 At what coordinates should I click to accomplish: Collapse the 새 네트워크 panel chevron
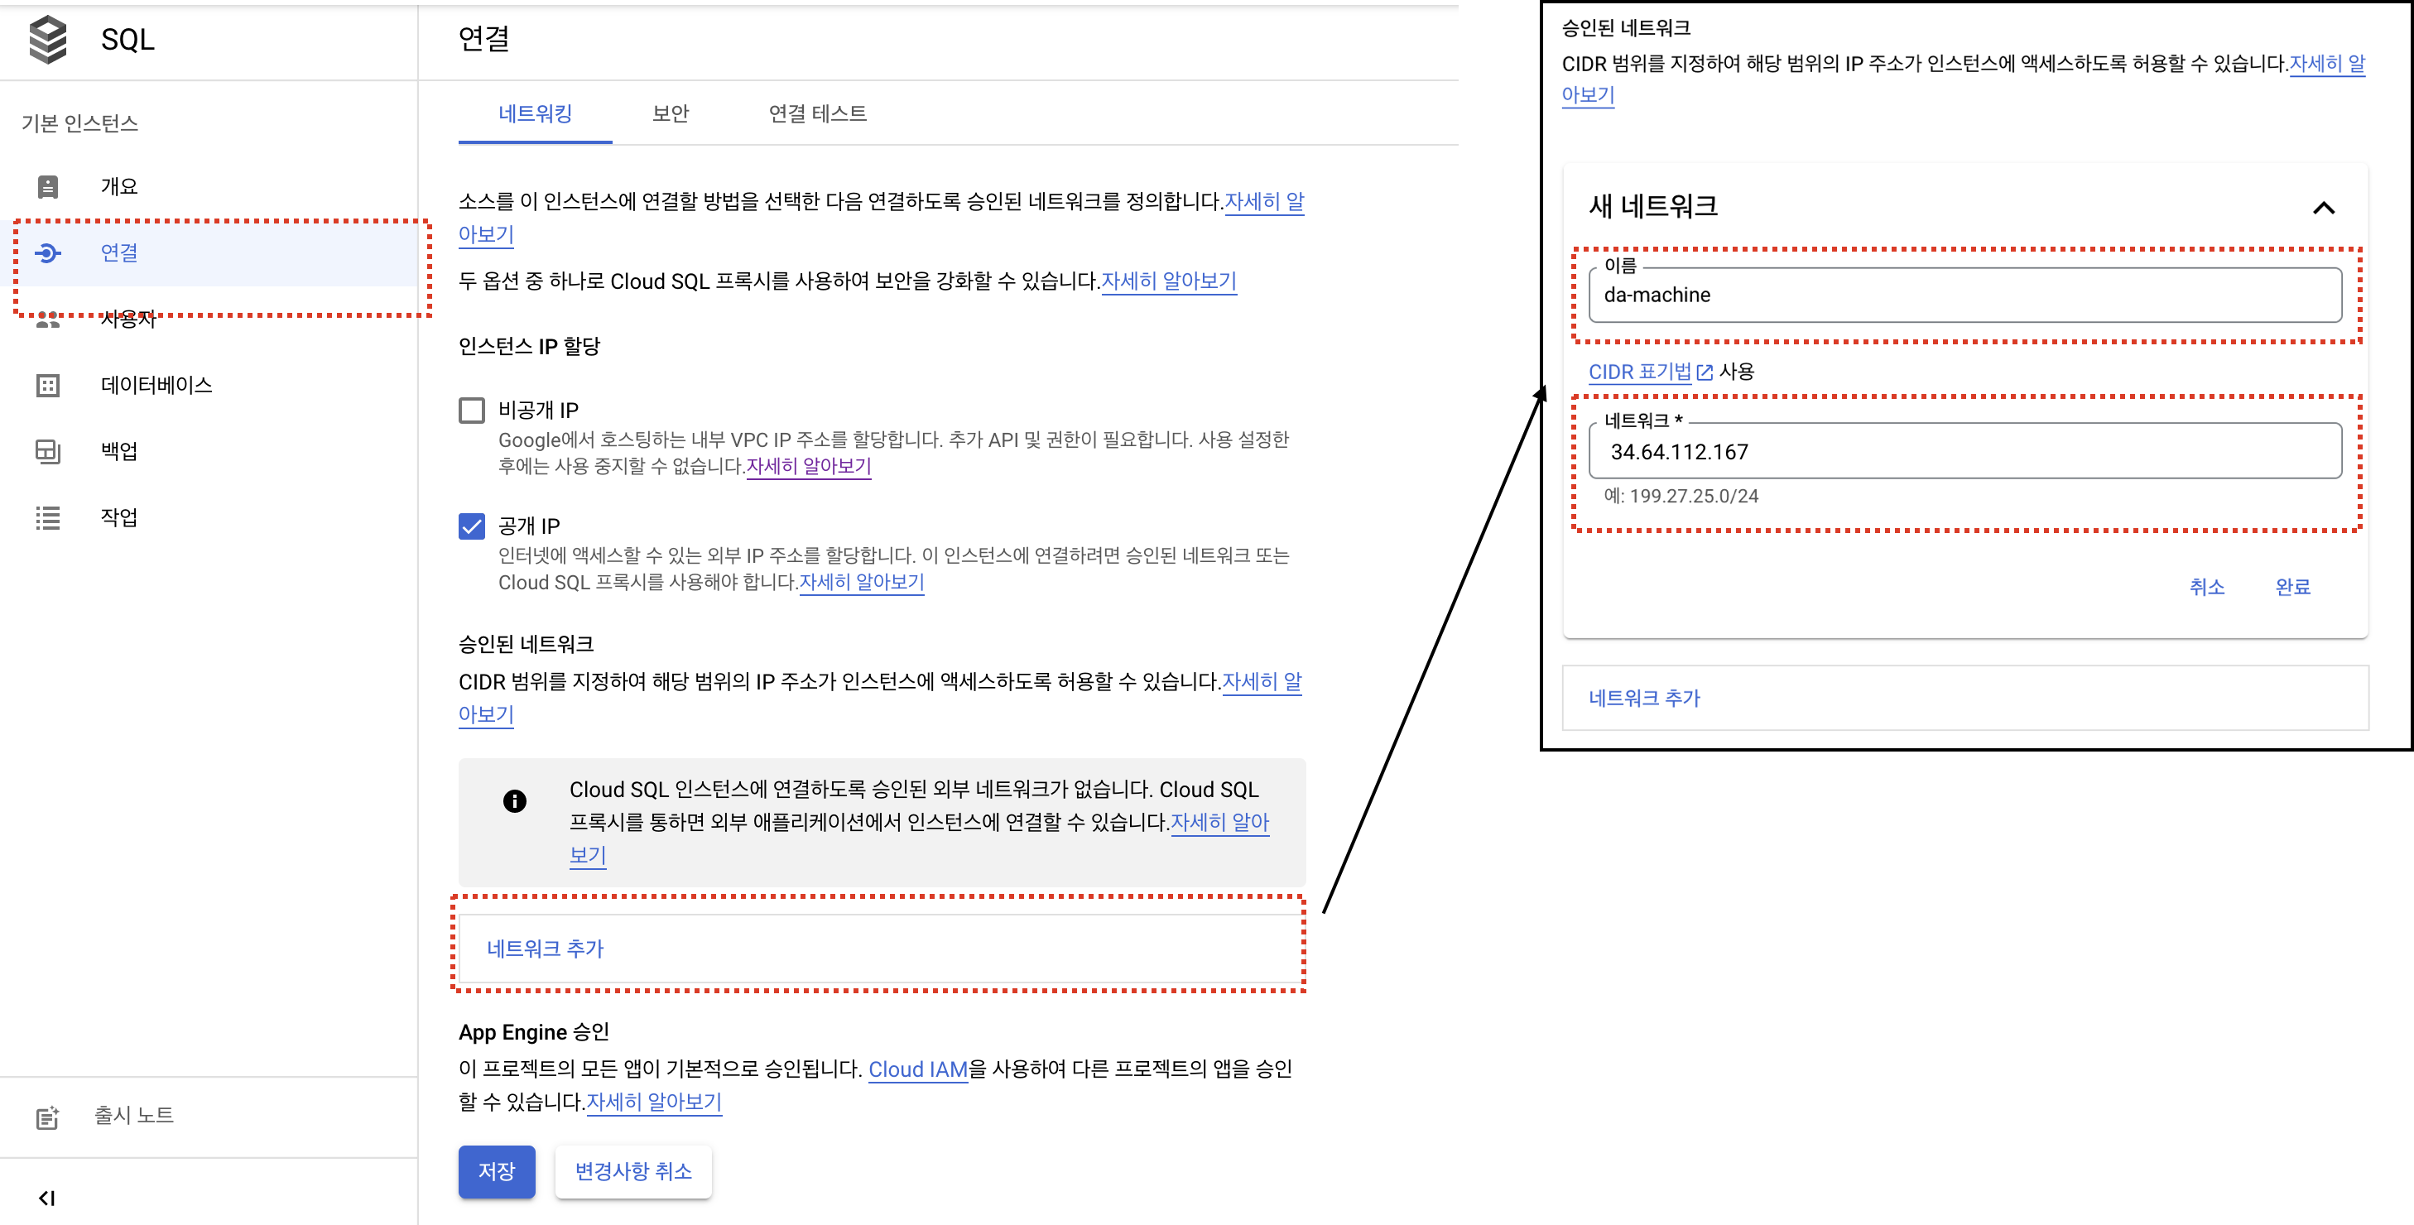pos(2323,207)
